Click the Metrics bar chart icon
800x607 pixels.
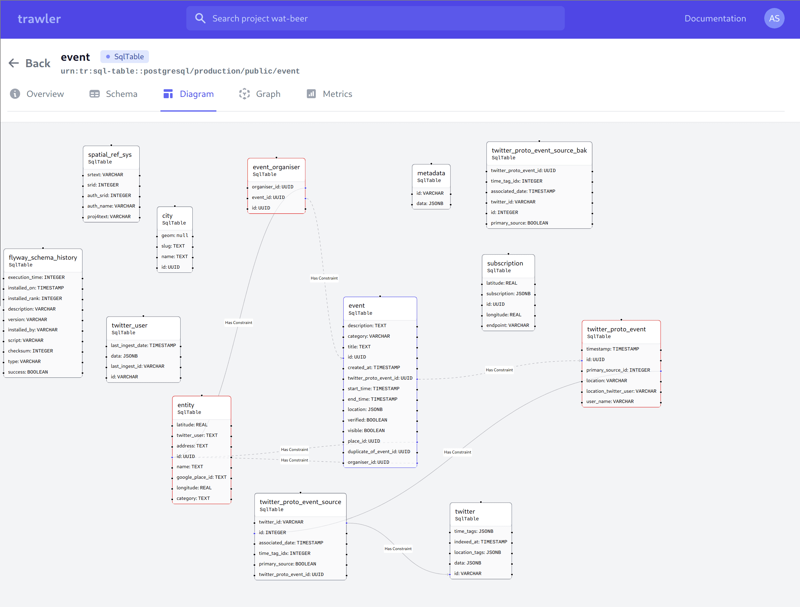tap(311, 94)
